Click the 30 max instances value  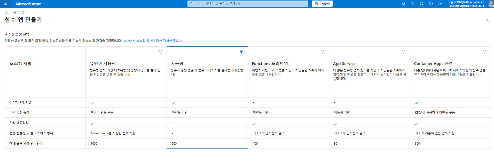(335, 144)
